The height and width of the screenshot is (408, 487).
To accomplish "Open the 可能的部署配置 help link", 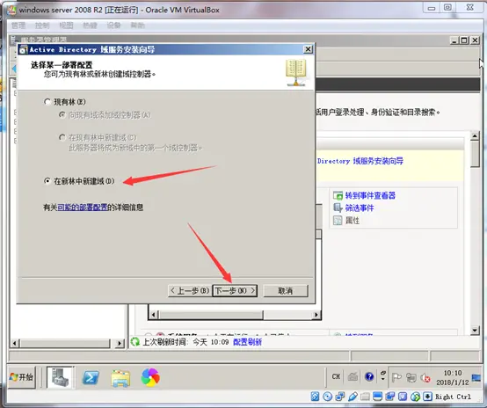I will (x=83, y=208).
